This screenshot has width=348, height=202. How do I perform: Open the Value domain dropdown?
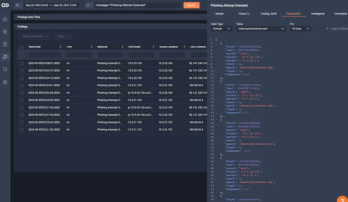pyautogui.click(x=261, y=29)
